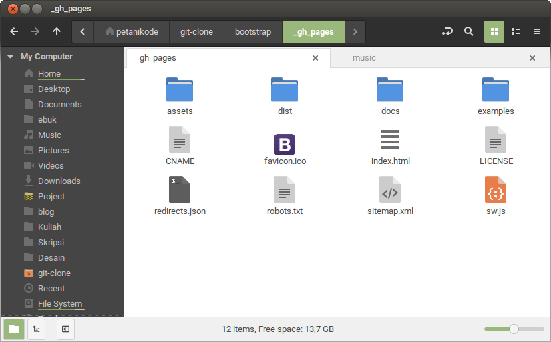Show places in the sidebar
The image size is (551, 342).
(14, 329)
